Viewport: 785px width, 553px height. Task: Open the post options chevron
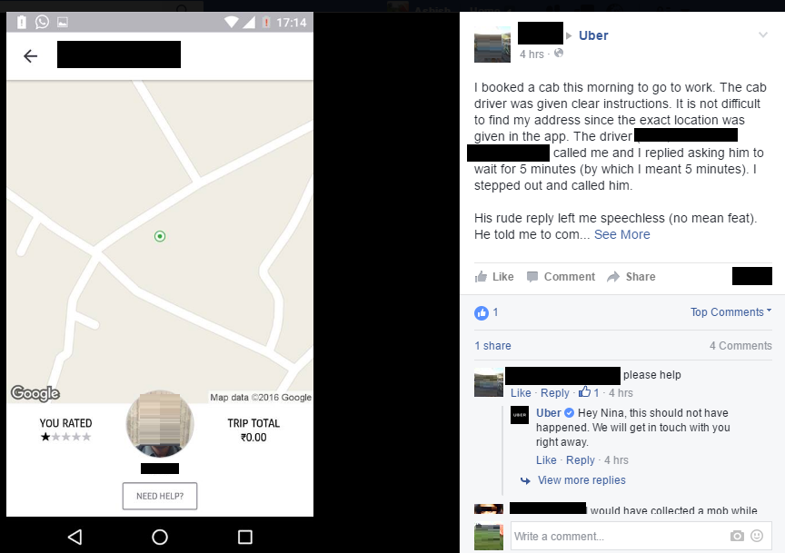coord(763,35)
